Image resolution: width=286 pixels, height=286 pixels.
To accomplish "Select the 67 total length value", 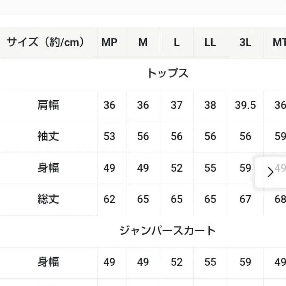I will 245,200.
